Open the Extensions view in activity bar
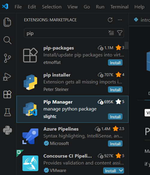 click(x=7, y=95)
